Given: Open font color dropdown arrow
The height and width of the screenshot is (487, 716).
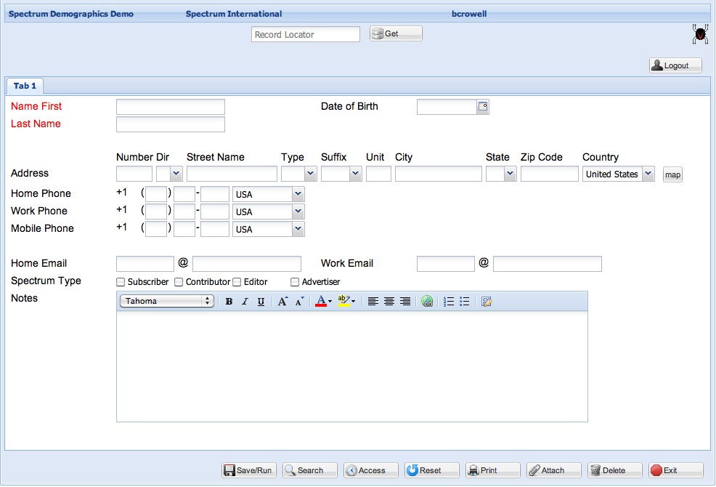Looking at the screenshot, I should tap(330, 302).
